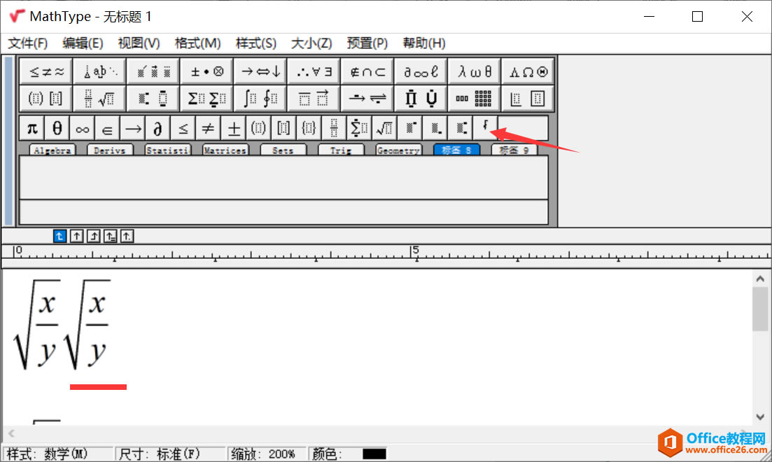Screen dimensions: 772x462
Task: Click the black color swatch in status bar
Action: tap(372, 453)
